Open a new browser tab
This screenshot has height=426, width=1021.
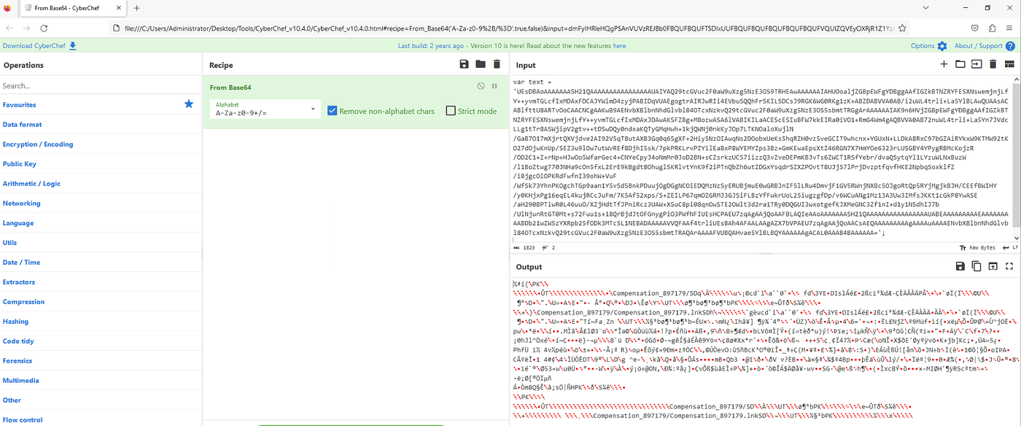pos(136,8)
